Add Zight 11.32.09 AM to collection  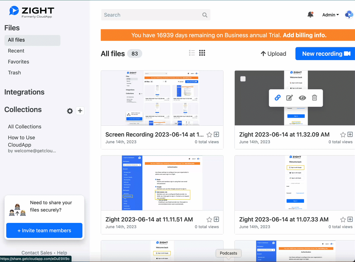[350, 135]
